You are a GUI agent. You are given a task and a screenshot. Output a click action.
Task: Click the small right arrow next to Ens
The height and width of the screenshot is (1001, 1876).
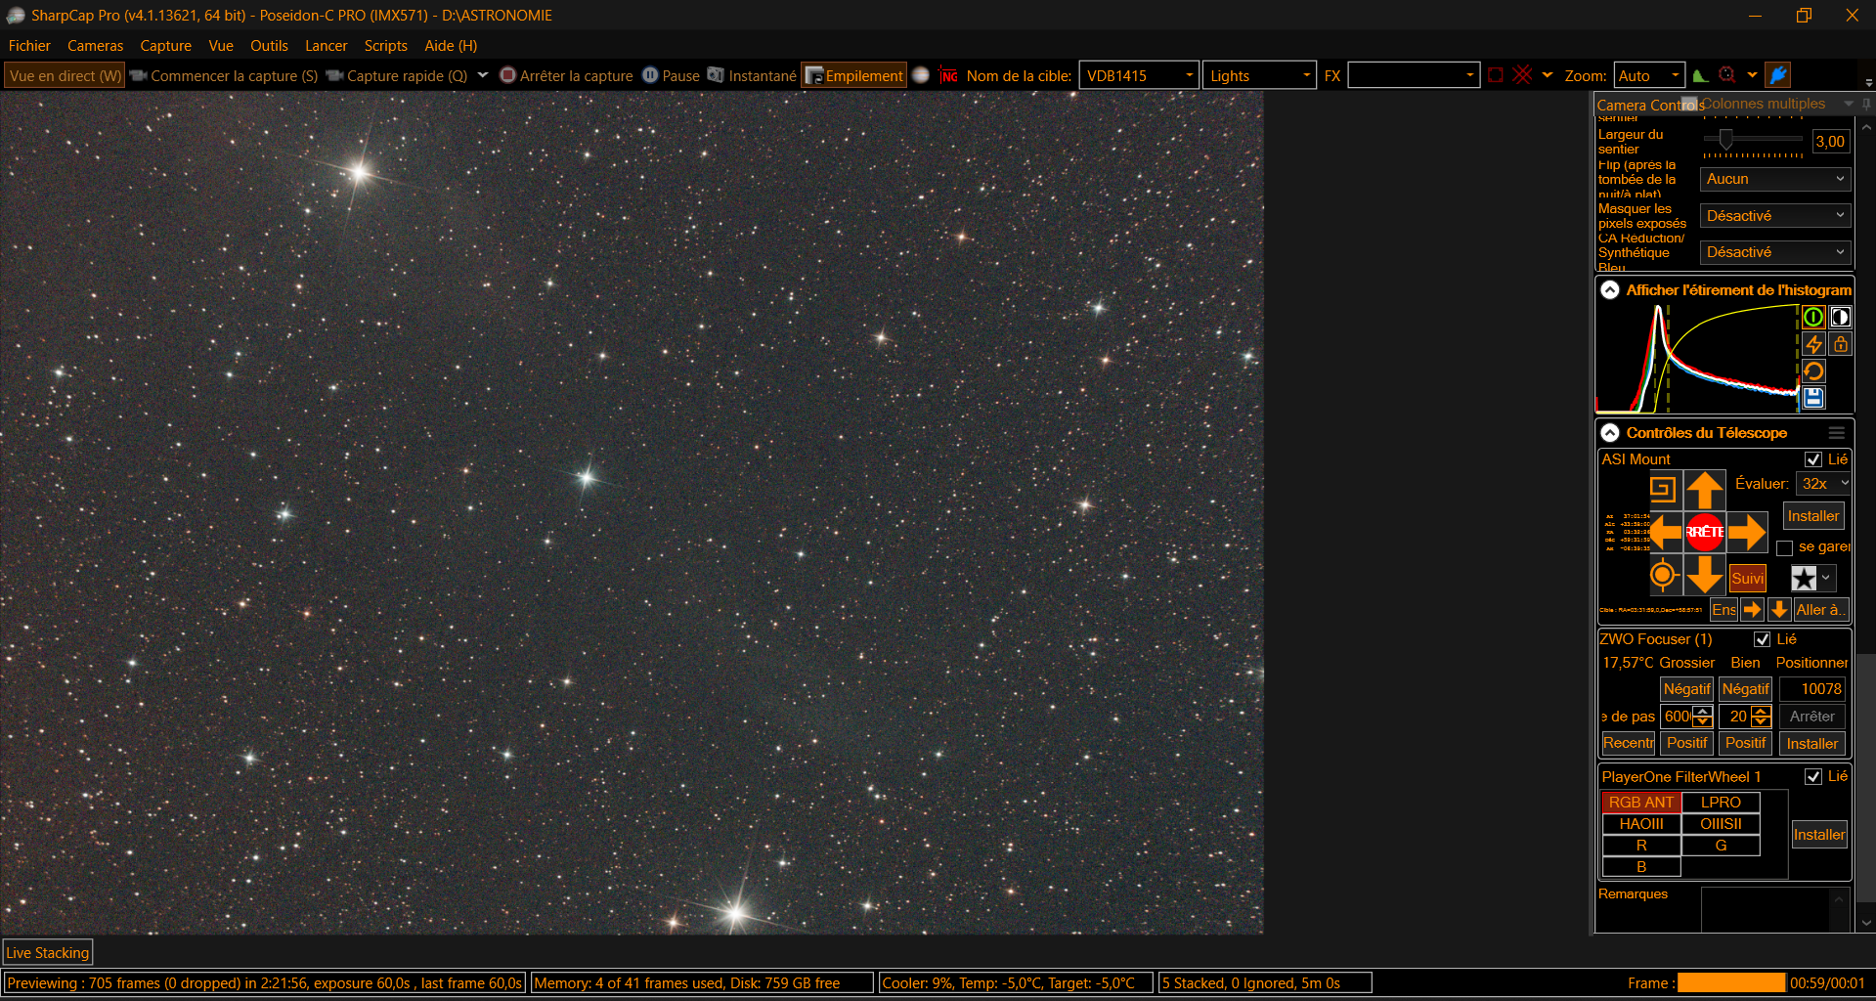1753,610
